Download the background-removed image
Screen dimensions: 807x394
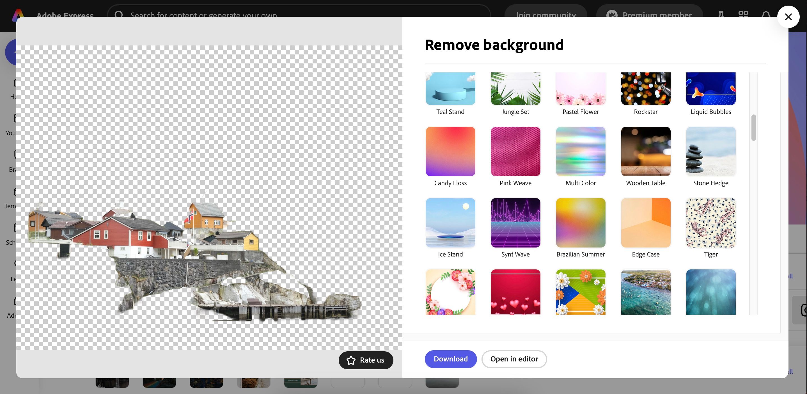450,359
